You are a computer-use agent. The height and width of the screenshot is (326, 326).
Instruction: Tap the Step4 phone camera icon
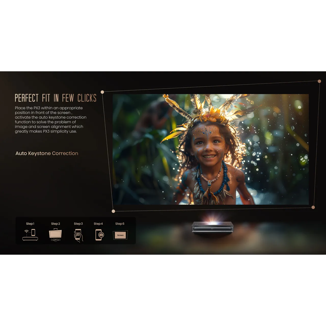coord(99,235)
